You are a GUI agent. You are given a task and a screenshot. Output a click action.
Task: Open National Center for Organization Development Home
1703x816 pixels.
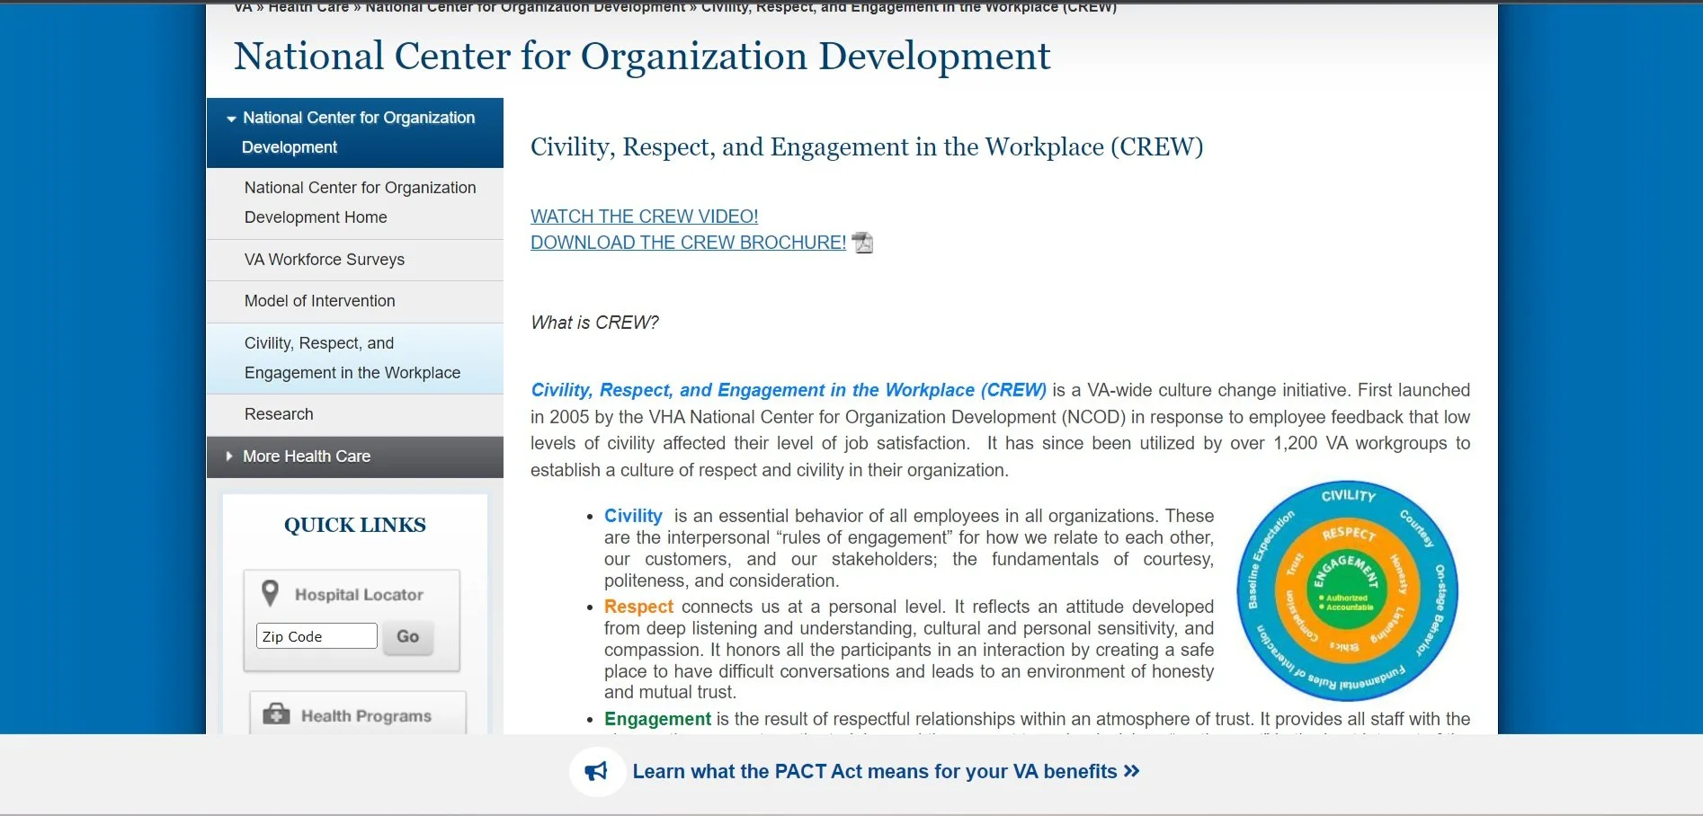pyautogui.click(x=355, y=202)
